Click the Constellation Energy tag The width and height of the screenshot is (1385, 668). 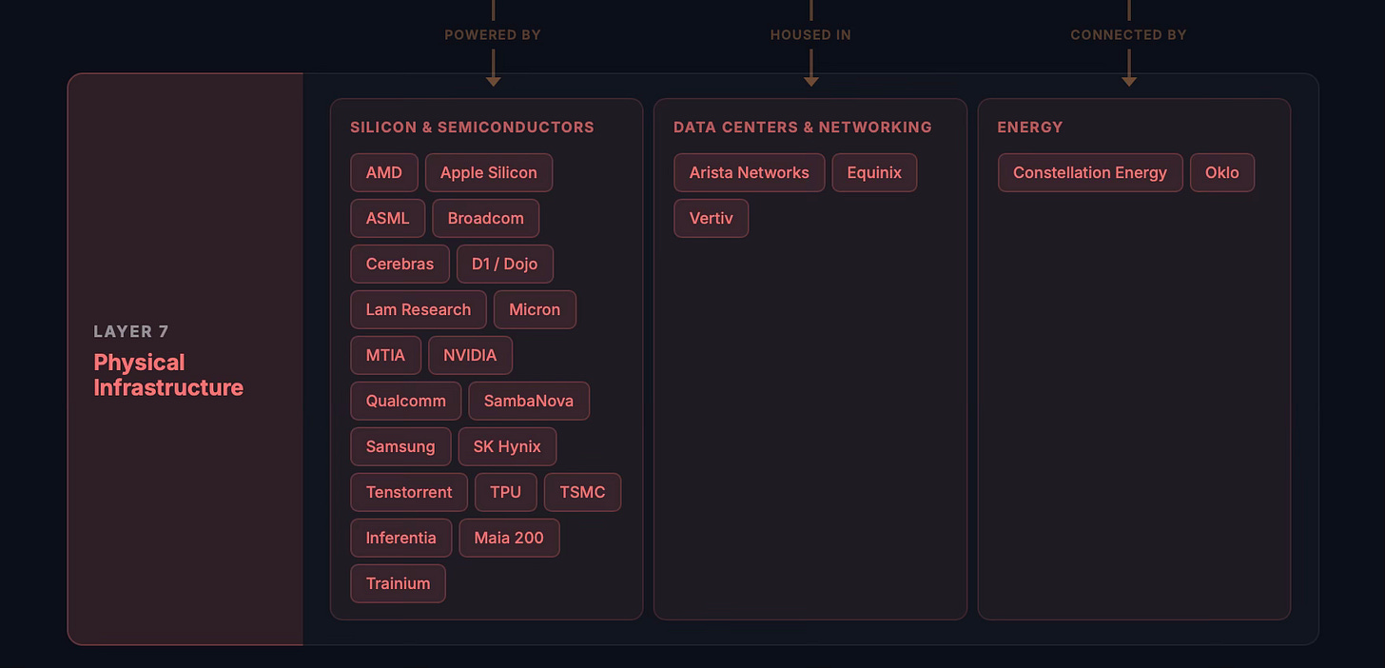tap(1090, 172)
